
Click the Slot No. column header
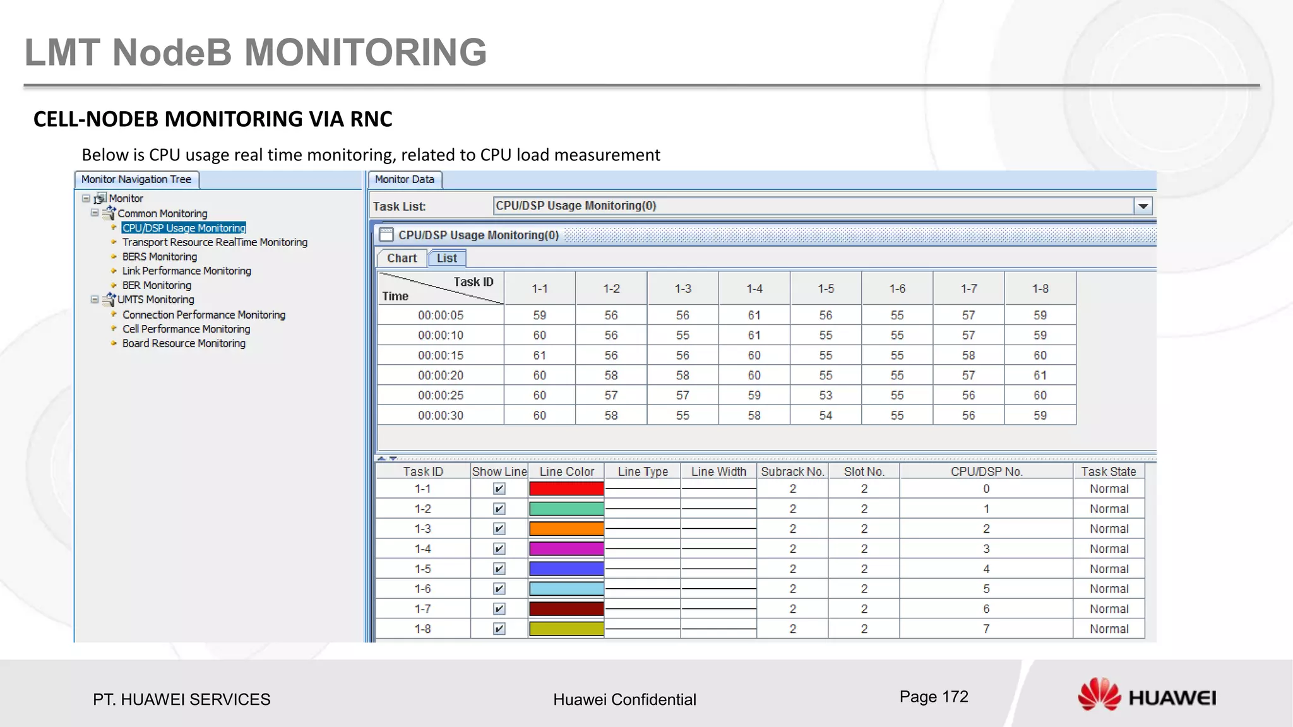coord(864,471)
